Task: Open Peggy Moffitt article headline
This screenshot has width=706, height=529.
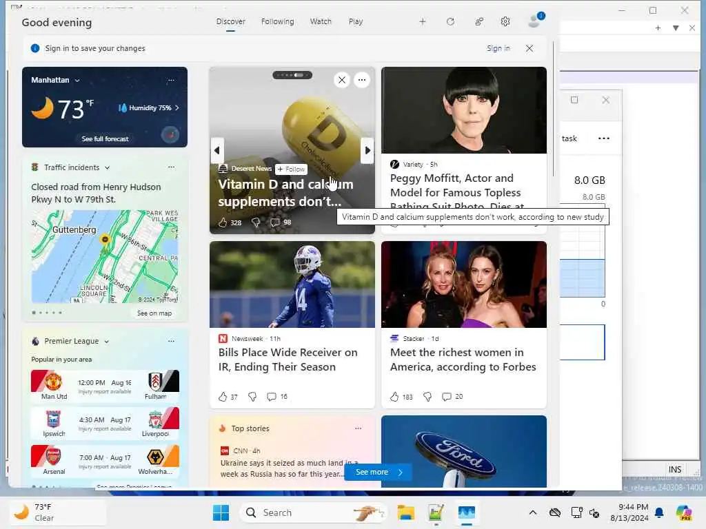Action: pos(457,193)
